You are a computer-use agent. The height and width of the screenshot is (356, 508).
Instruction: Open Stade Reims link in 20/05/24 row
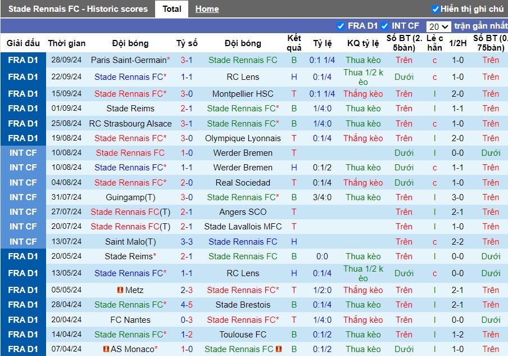[x=129, y=256]
